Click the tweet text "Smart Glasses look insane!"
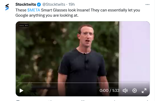 [x=65, y=10]
